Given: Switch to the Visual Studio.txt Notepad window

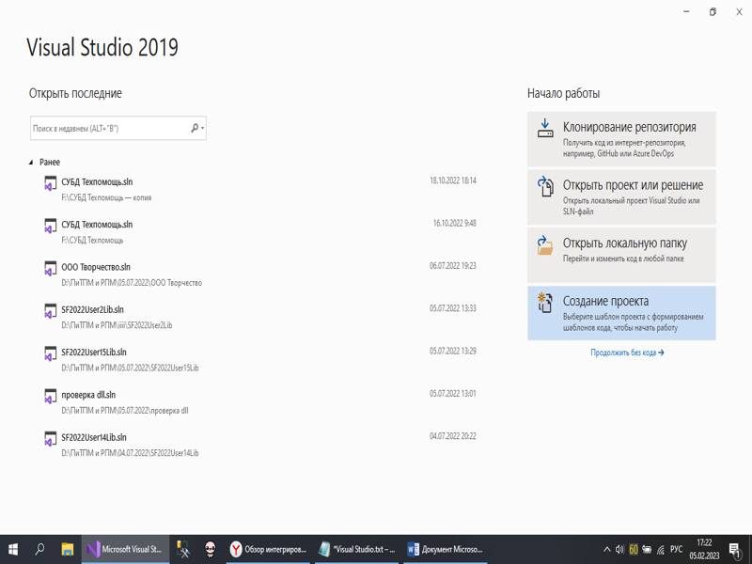Looking at the screenshot, I should [x=359, y=549].
